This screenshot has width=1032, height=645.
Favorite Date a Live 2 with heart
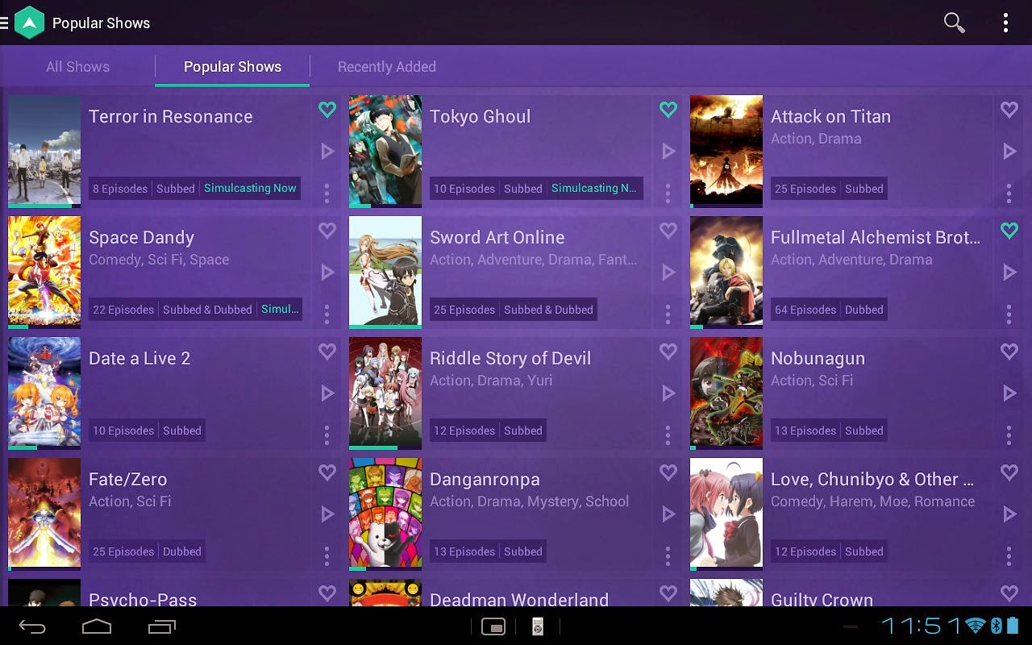pyautogui.click(x=327, y=352)
